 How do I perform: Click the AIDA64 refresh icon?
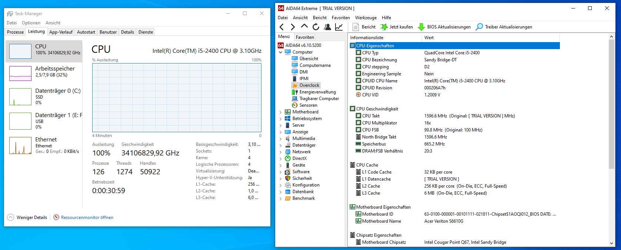coord(316,27)
